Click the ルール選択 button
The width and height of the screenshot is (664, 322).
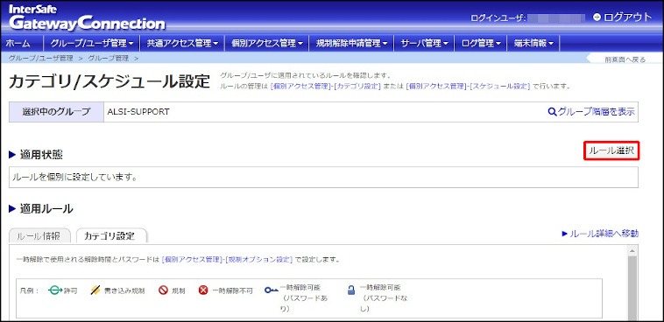point(611,151)
